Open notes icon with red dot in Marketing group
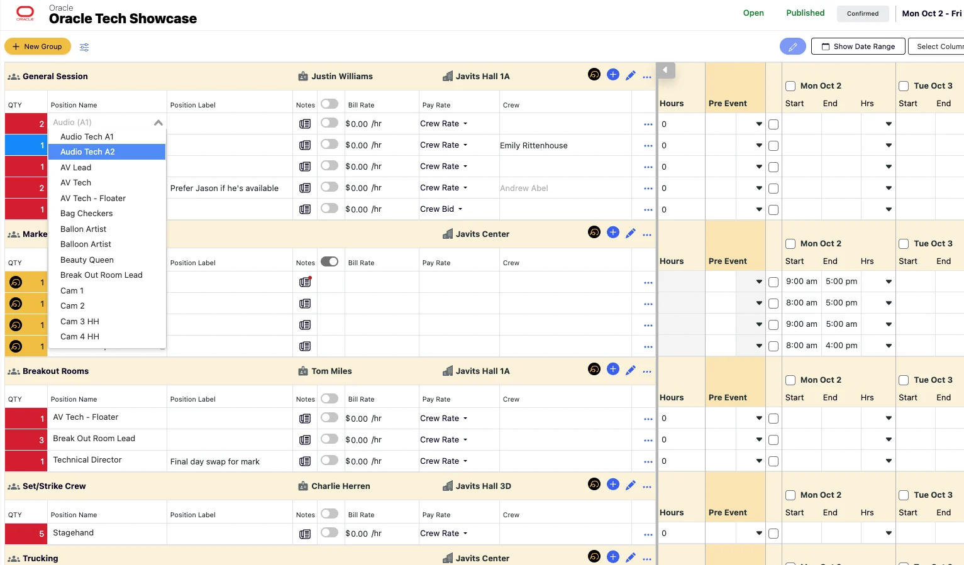Viewport: 964px width, 565px height. (x=305, y=282)
